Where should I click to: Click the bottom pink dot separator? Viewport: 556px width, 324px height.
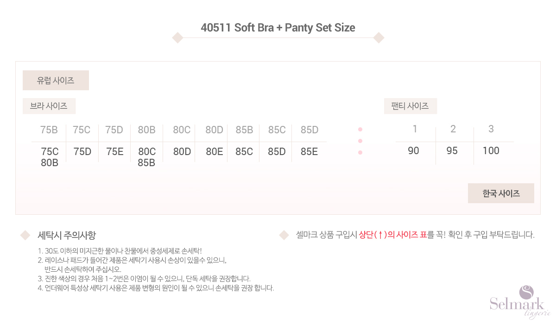click(360, 152)
